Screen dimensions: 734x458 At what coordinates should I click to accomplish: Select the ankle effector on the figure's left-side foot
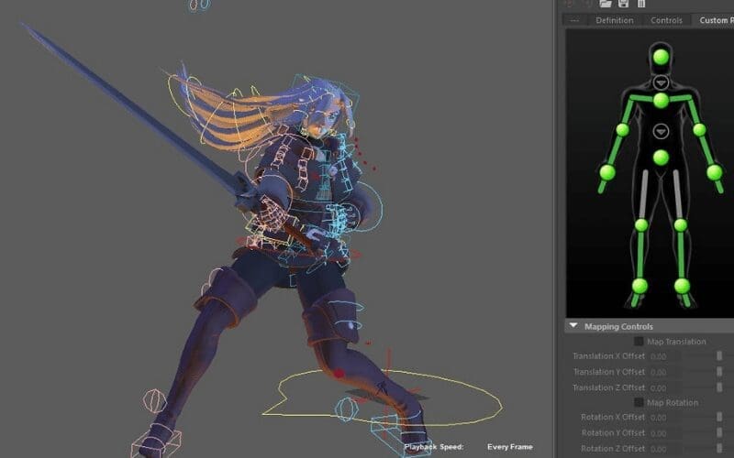[x=639, y=286]
